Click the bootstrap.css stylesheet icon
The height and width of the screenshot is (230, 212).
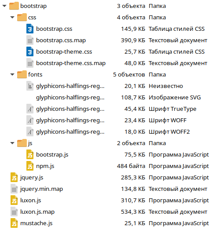[30, 29]
